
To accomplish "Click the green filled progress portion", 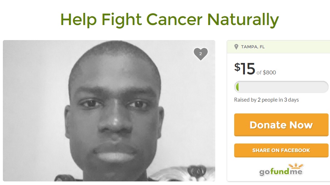I will point(237,87).
